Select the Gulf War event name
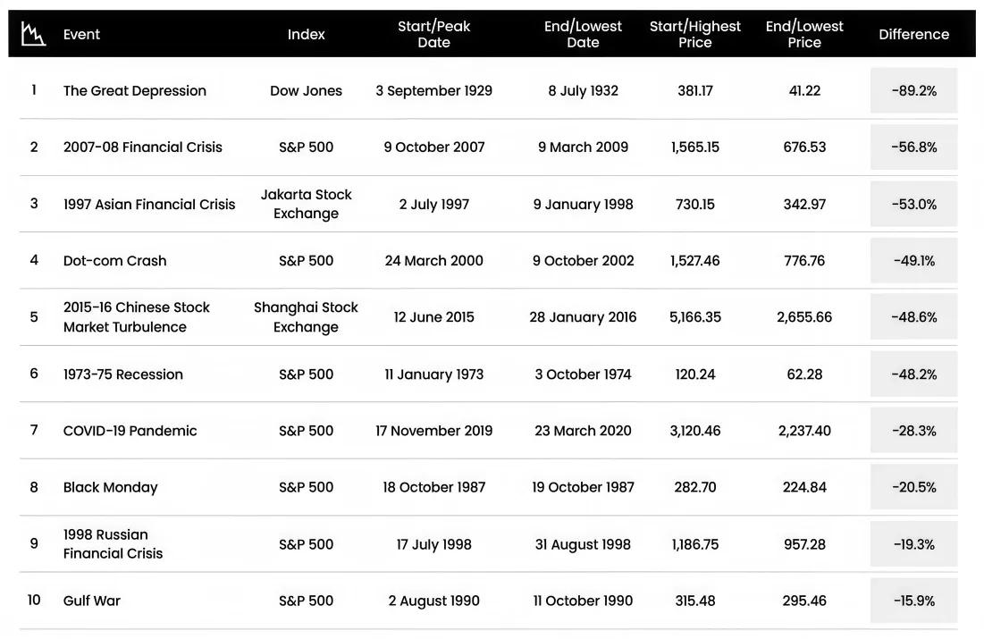 pyautogui.click(x=92, y=601)
